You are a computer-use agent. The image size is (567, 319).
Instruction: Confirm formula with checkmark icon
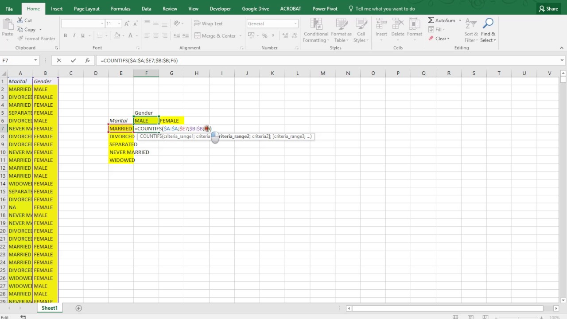pos(73,60)
